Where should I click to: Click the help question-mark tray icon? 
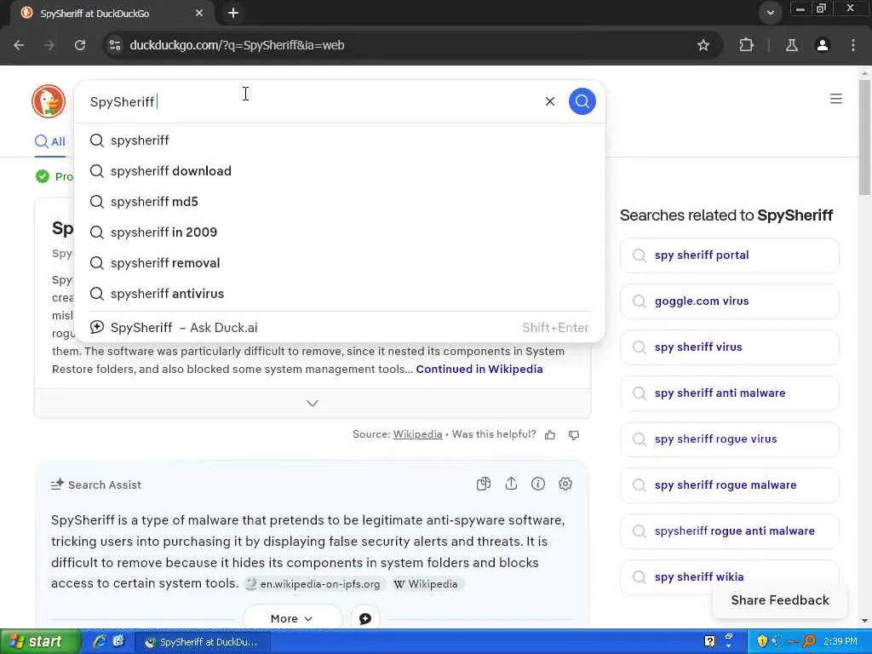point(709,642)
